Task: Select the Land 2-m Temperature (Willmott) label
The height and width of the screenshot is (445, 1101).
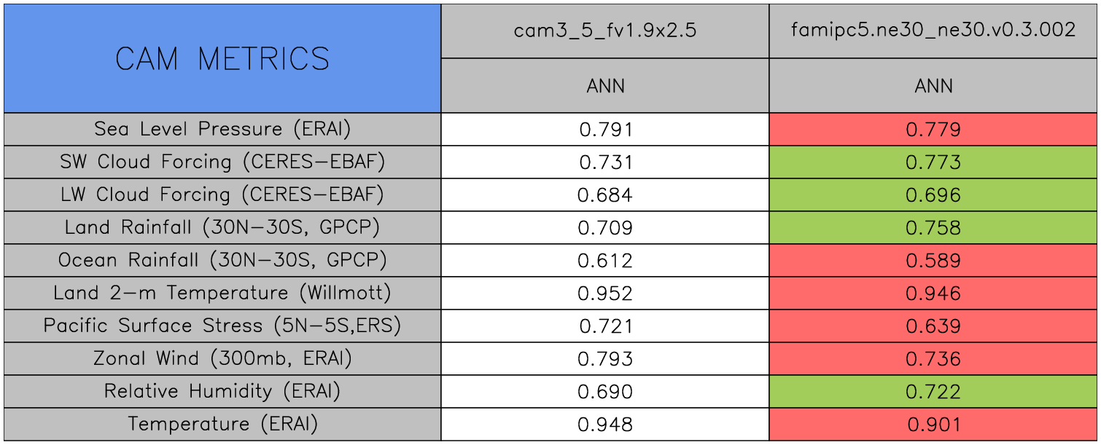Action: [x=222, y=294]
